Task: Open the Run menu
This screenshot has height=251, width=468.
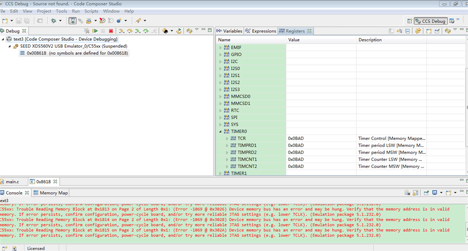Action: [x=76, y=11]
